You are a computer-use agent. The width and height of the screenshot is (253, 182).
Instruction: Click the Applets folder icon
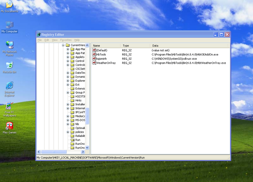pos(72,57)
